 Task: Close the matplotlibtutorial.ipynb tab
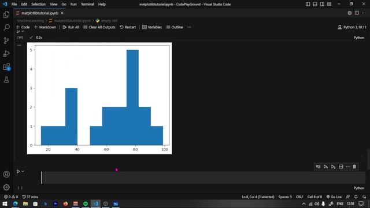(62, 13)
